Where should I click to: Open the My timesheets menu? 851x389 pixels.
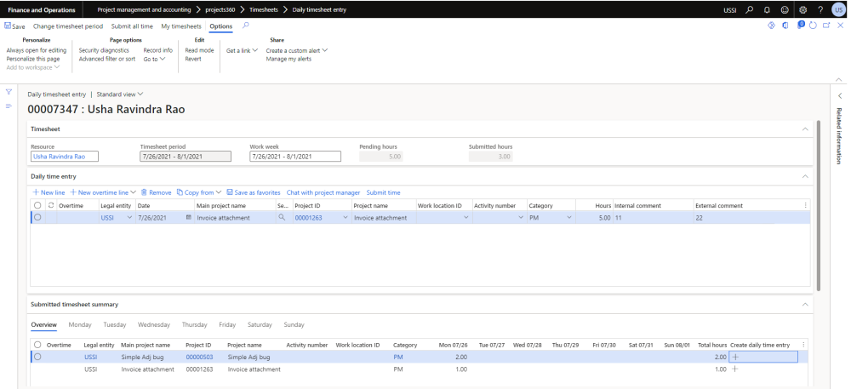(181, 26)
